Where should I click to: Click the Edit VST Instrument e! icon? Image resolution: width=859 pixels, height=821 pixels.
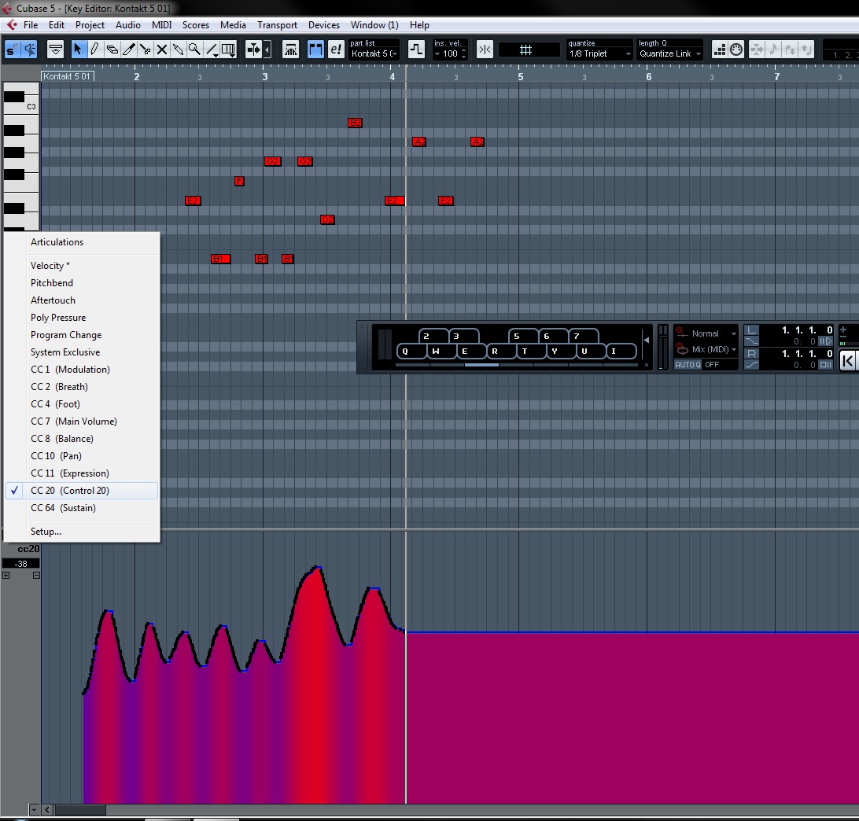coord(336,50)
